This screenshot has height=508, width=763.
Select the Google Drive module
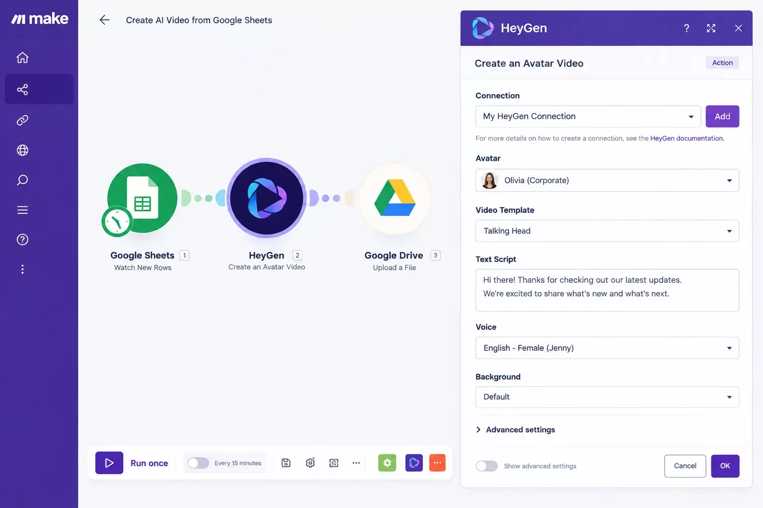coord(395,198)
